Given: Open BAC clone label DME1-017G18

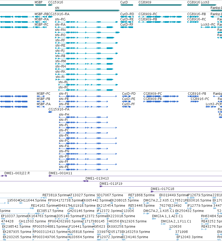Looking at the screenshot, I should pyautogui.click(x=163, y=189).
